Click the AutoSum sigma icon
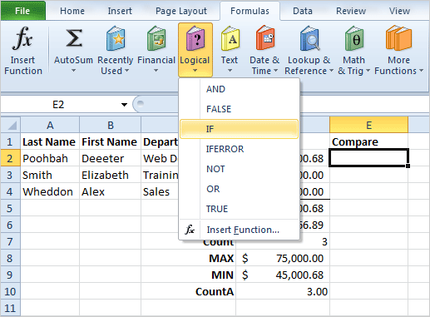The height and width of the screenshot is (317, 430). click(x=74, y=38)
